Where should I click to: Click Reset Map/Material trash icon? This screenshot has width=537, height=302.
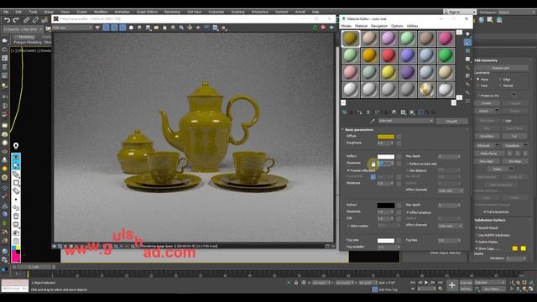point(368,112)
